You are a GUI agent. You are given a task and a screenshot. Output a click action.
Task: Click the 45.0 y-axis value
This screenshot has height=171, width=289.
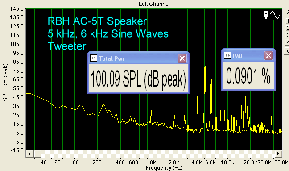tap(18, 97)
